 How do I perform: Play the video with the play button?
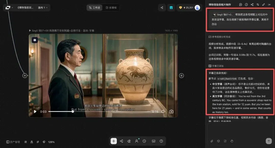35,112
